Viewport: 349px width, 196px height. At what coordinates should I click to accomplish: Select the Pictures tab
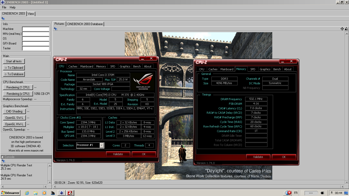(x=59, y=24)
